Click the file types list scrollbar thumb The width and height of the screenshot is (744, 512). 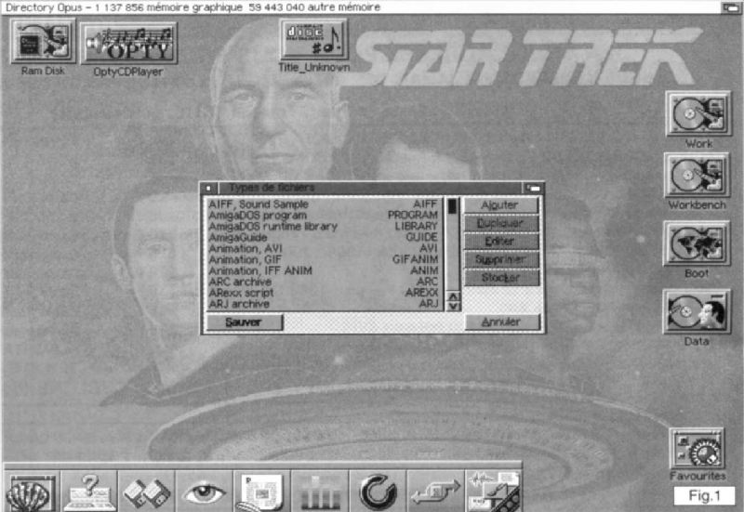pos(452,206)
